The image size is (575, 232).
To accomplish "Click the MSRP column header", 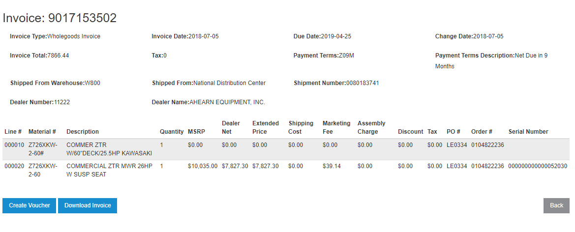I will click(196, 132).
